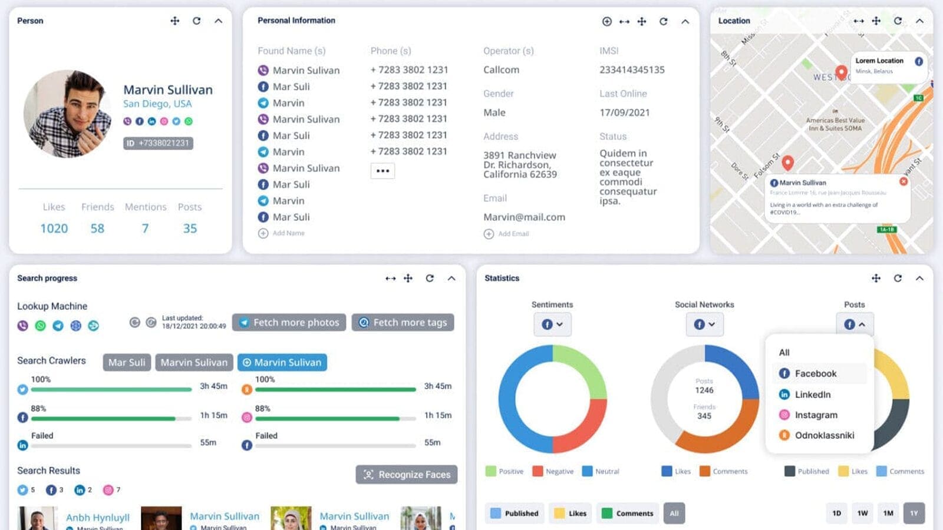Open the Social Networks filter dropdown
The height and width of the screenshot is (530, 943).
click(704, 324)
